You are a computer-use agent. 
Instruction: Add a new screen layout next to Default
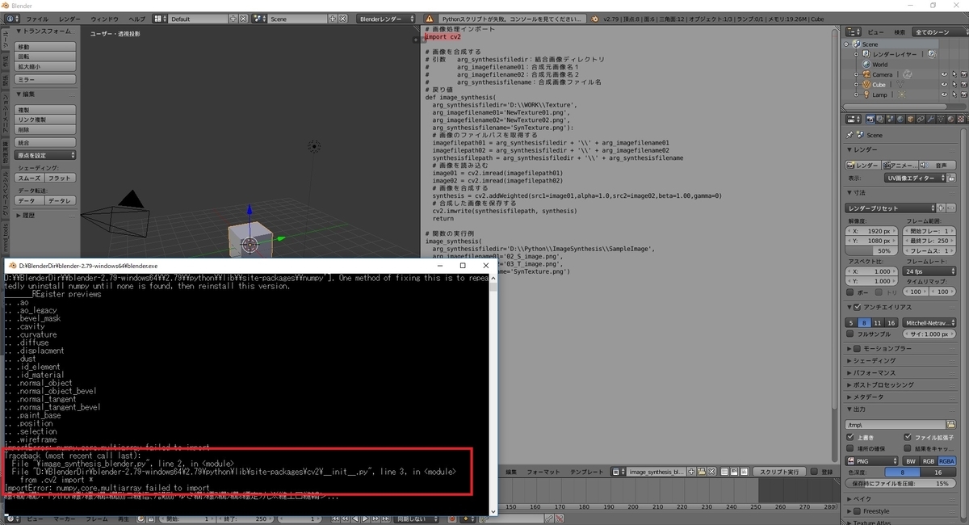[233, 18]
